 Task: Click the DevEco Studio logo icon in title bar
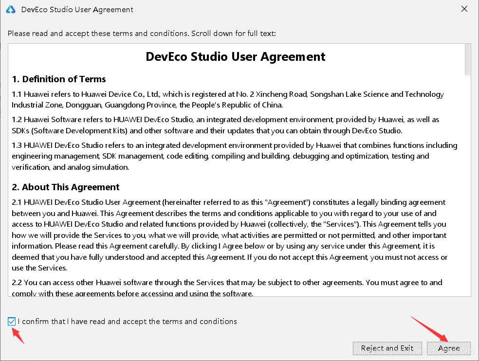(11, 9)
